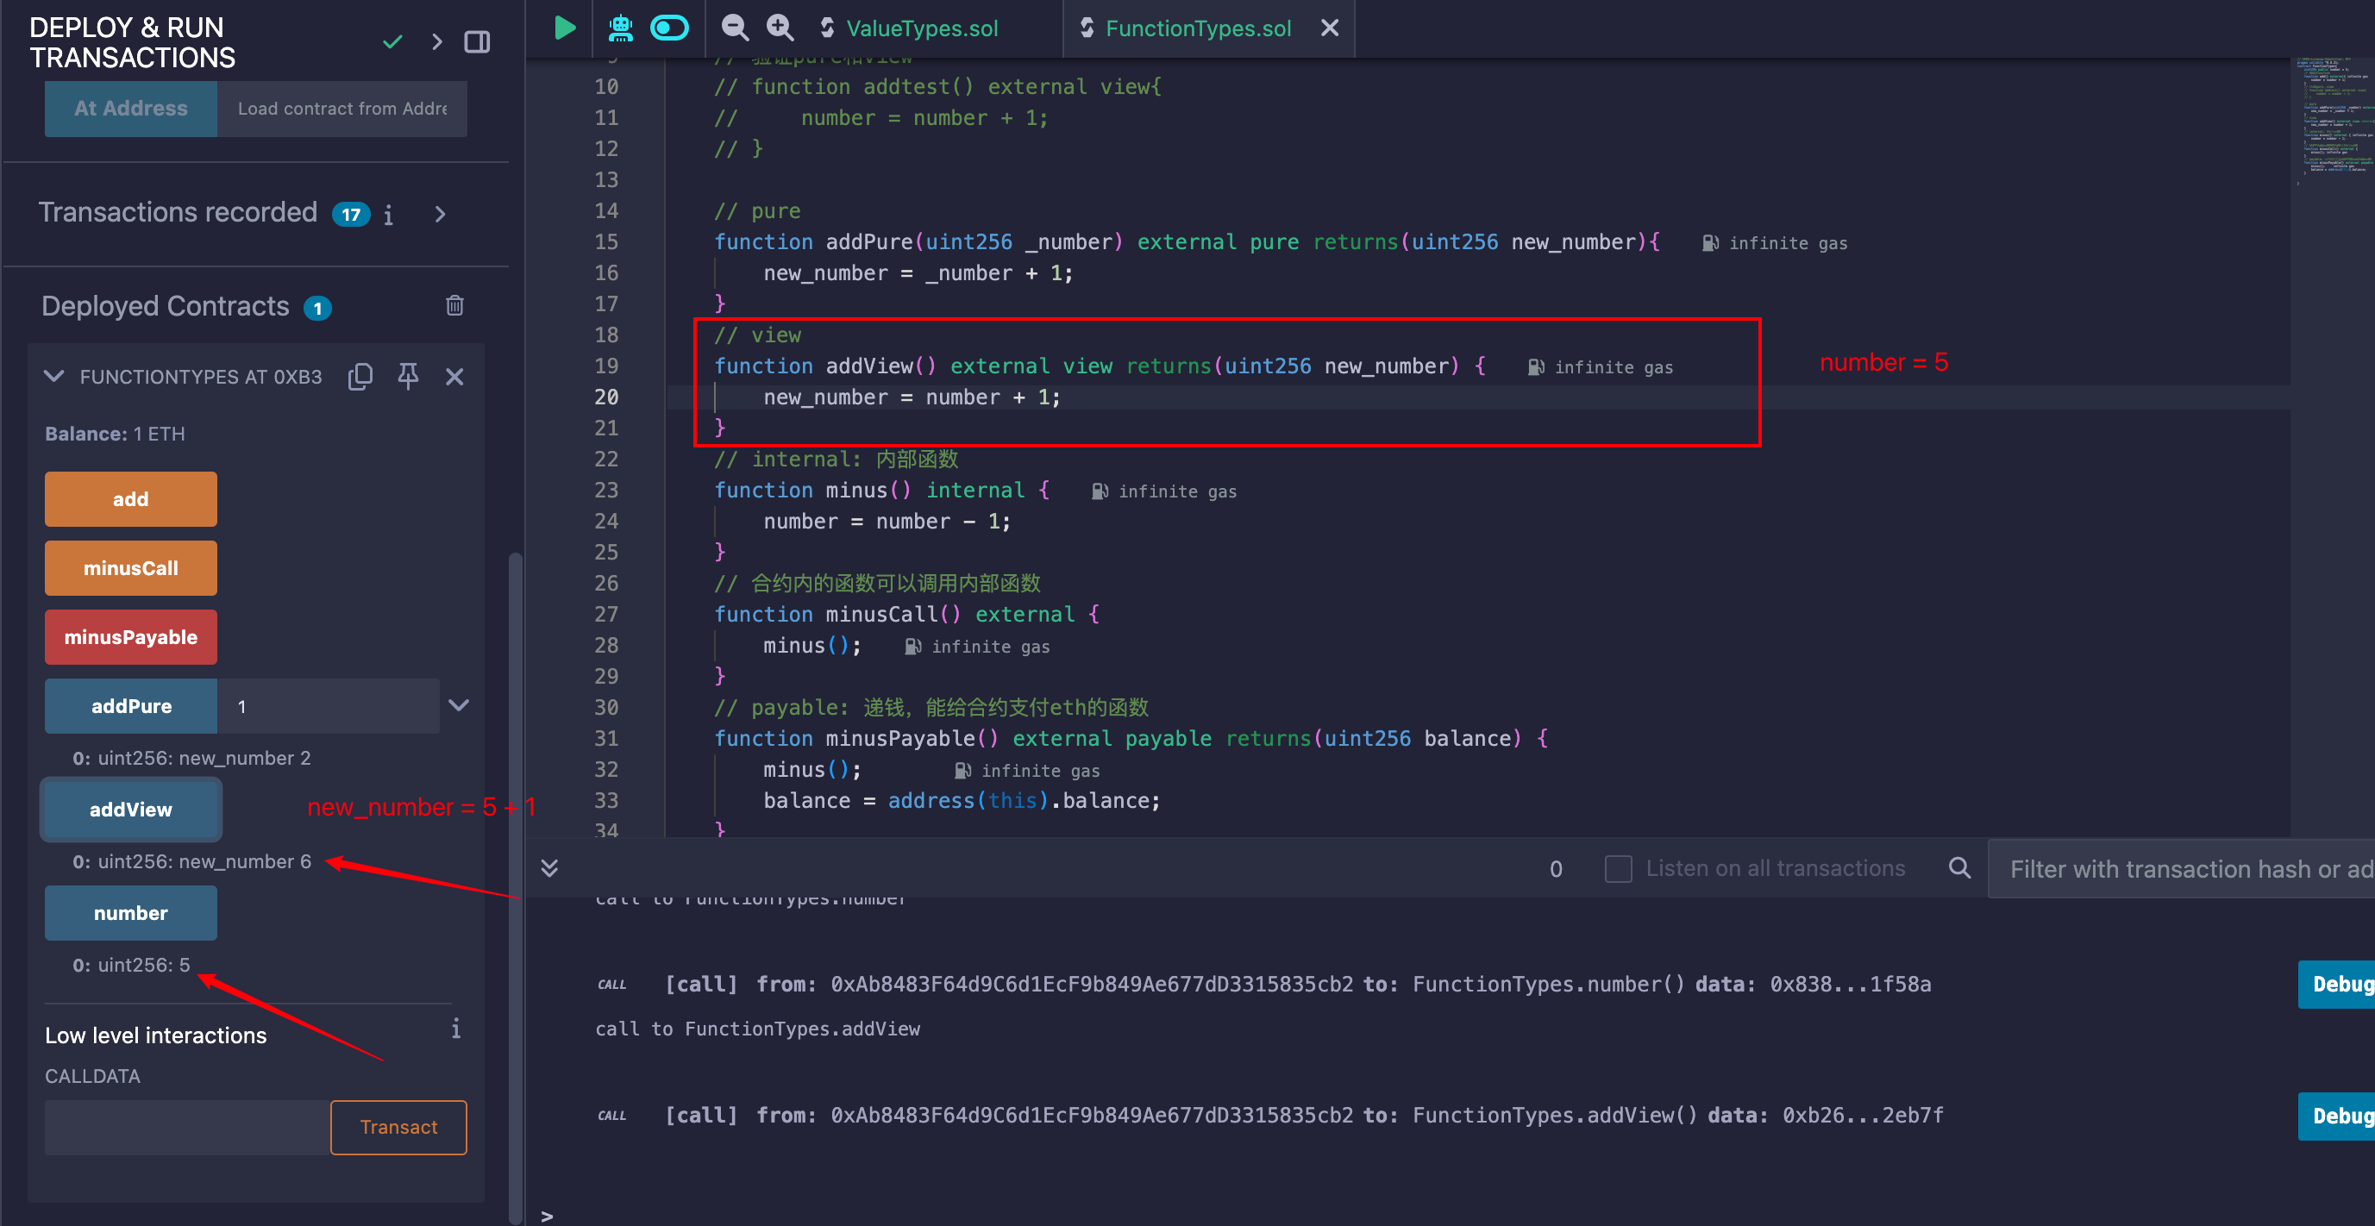The width and height of the screenshot is (2375, 1226).
Task: Click the addView function button
Action: click(x=131, y=810)
